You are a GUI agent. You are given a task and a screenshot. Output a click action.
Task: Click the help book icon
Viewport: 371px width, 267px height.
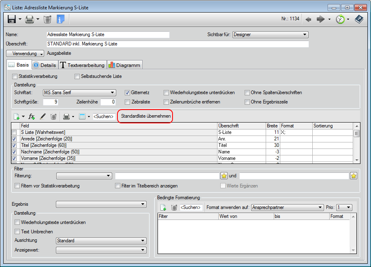click(358, 19)
